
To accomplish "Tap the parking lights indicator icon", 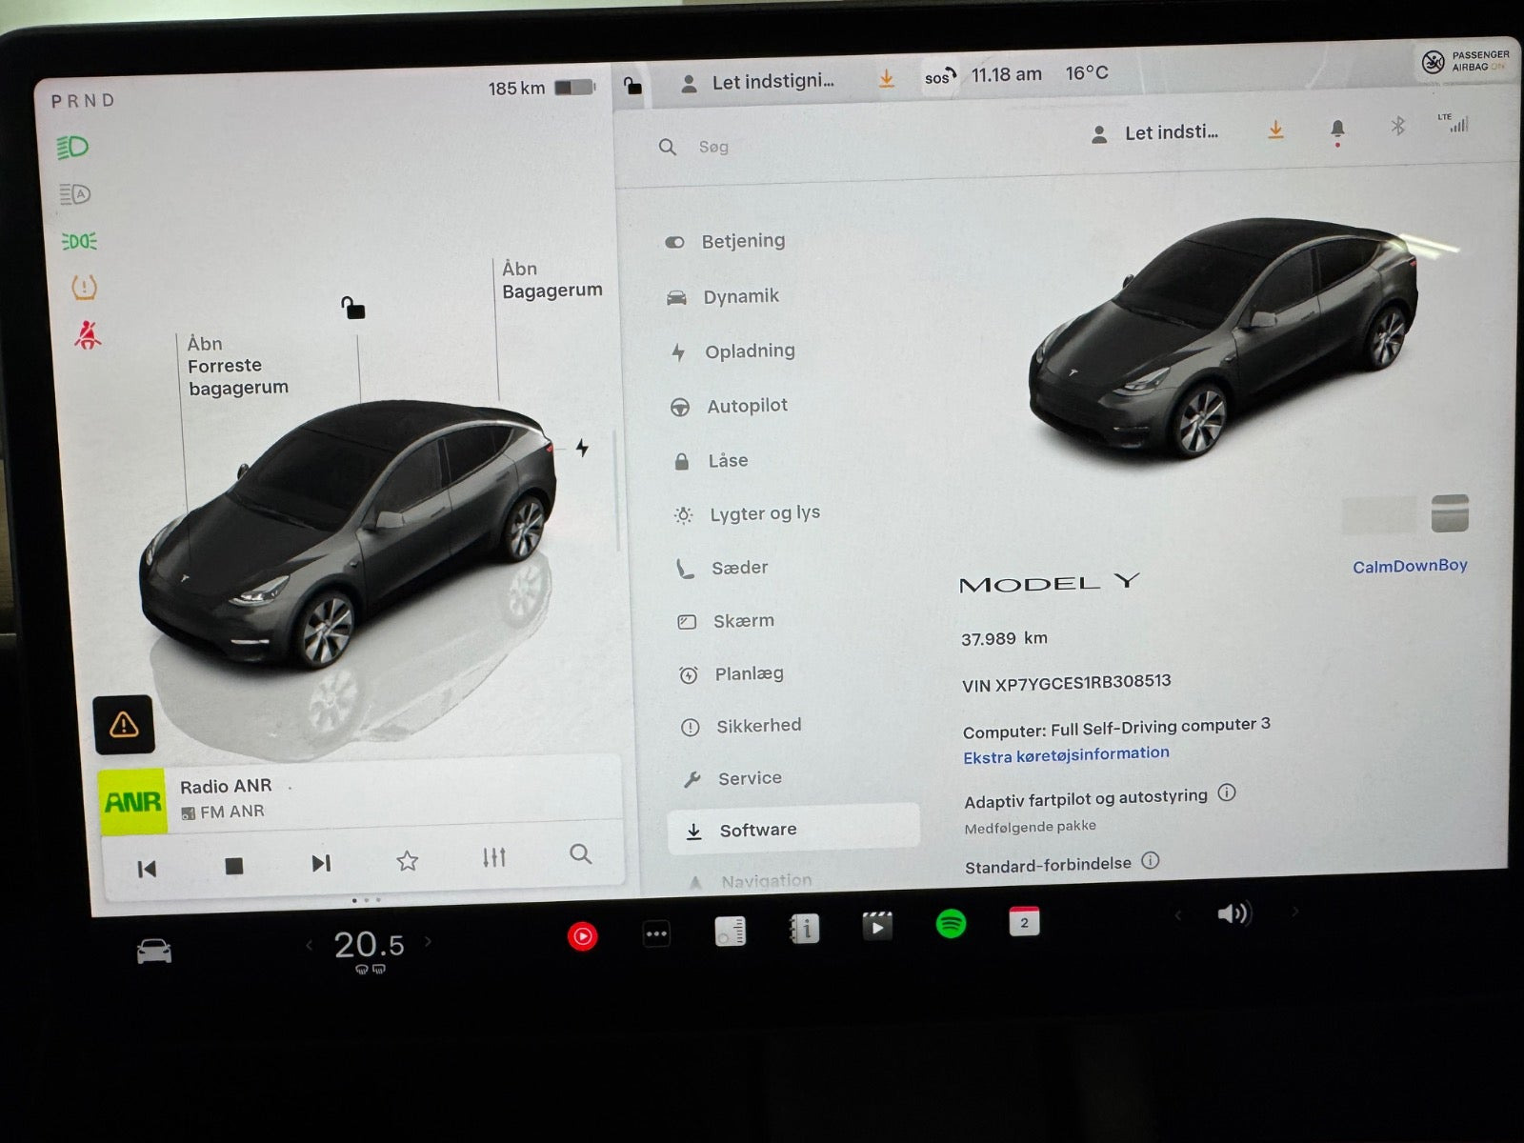I will (79, 241).
